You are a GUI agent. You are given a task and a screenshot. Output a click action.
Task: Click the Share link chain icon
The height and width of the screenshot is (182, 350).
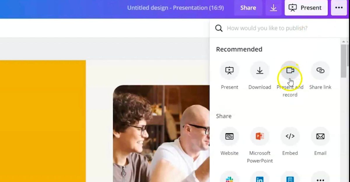click(320, 70)
